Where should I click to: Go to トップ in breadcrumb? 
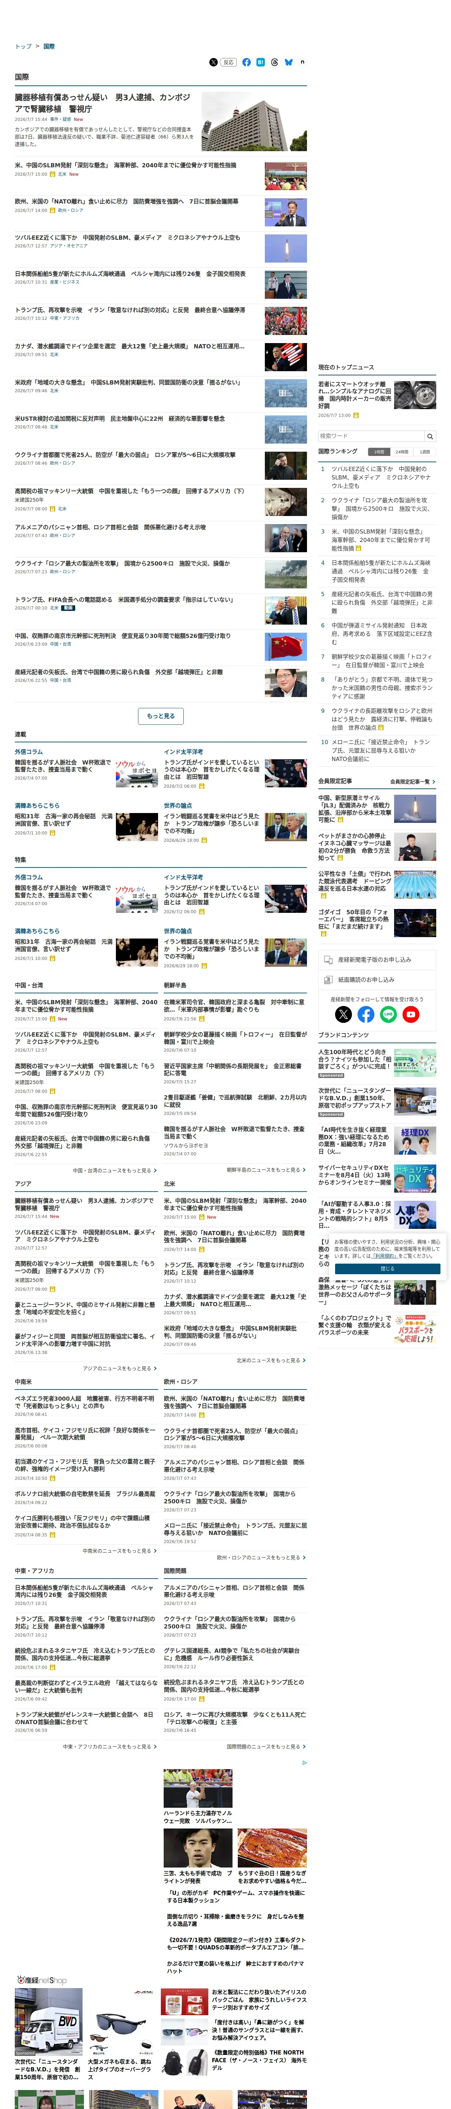(x=23, y=47)
